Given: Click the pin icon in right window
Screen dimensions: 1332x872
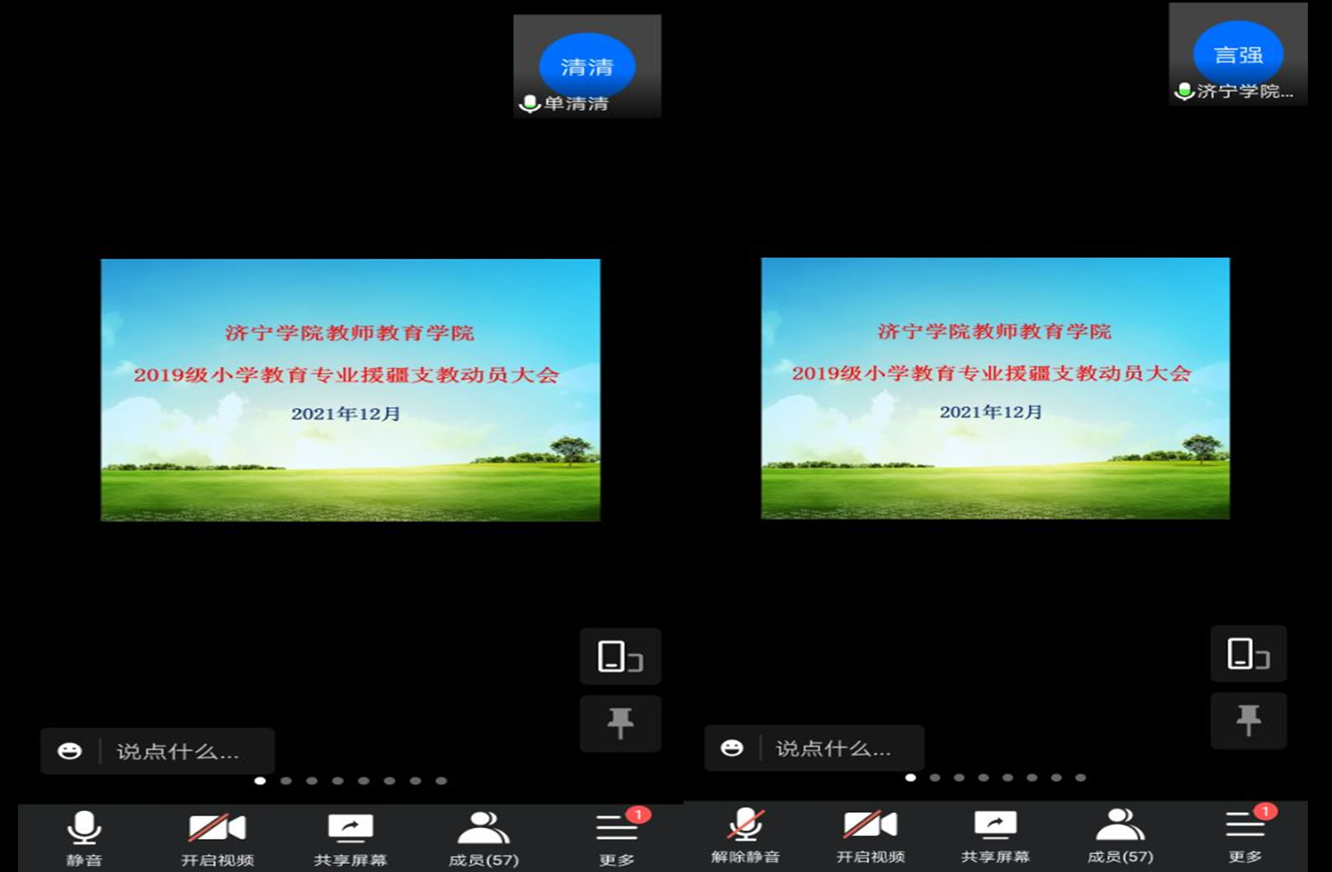Looking at the screenshot, I should click(1248, 720).
